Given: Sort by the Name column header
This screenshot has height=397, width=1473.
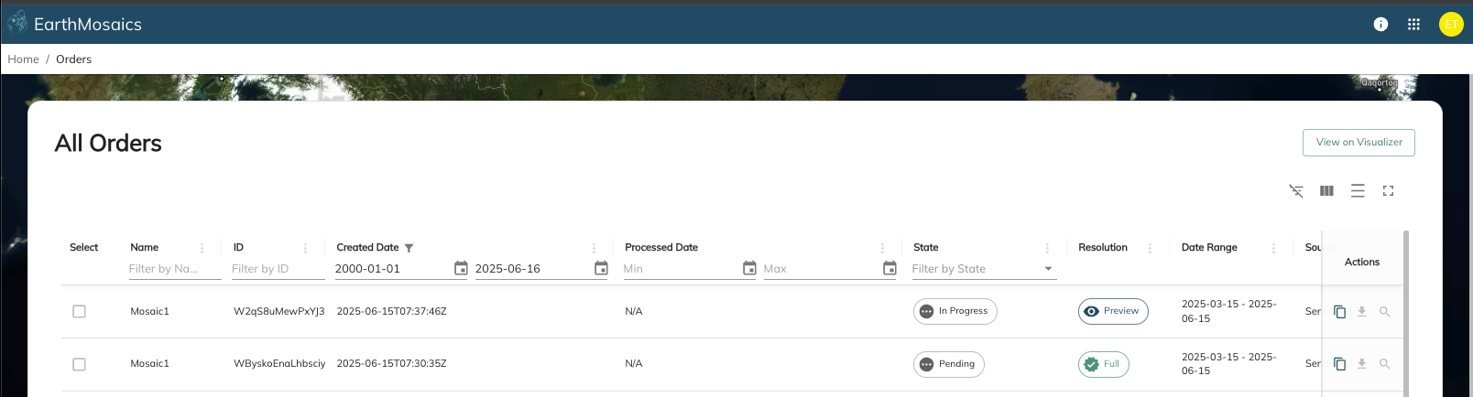Looking at the screenshot, I should [x=145, y=248].
